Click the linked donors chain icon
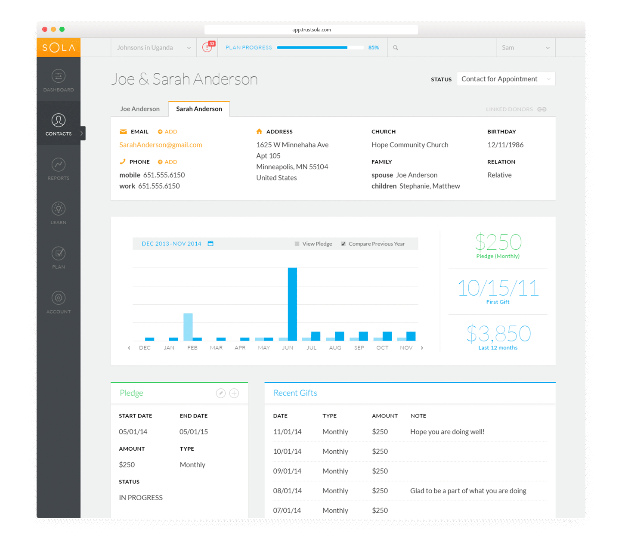This screenshot has width=622, height=551. point(542,109)
